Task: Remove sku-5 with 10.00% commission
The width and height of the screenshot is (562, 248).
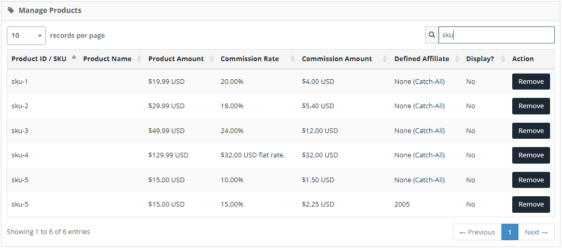Action: coord(531,180)
